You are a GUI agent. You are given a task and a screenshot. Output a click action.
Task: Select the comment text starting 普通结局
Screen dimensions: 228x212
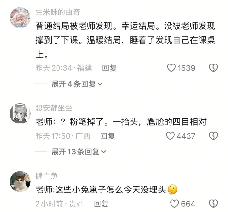(x=125, y=40)
